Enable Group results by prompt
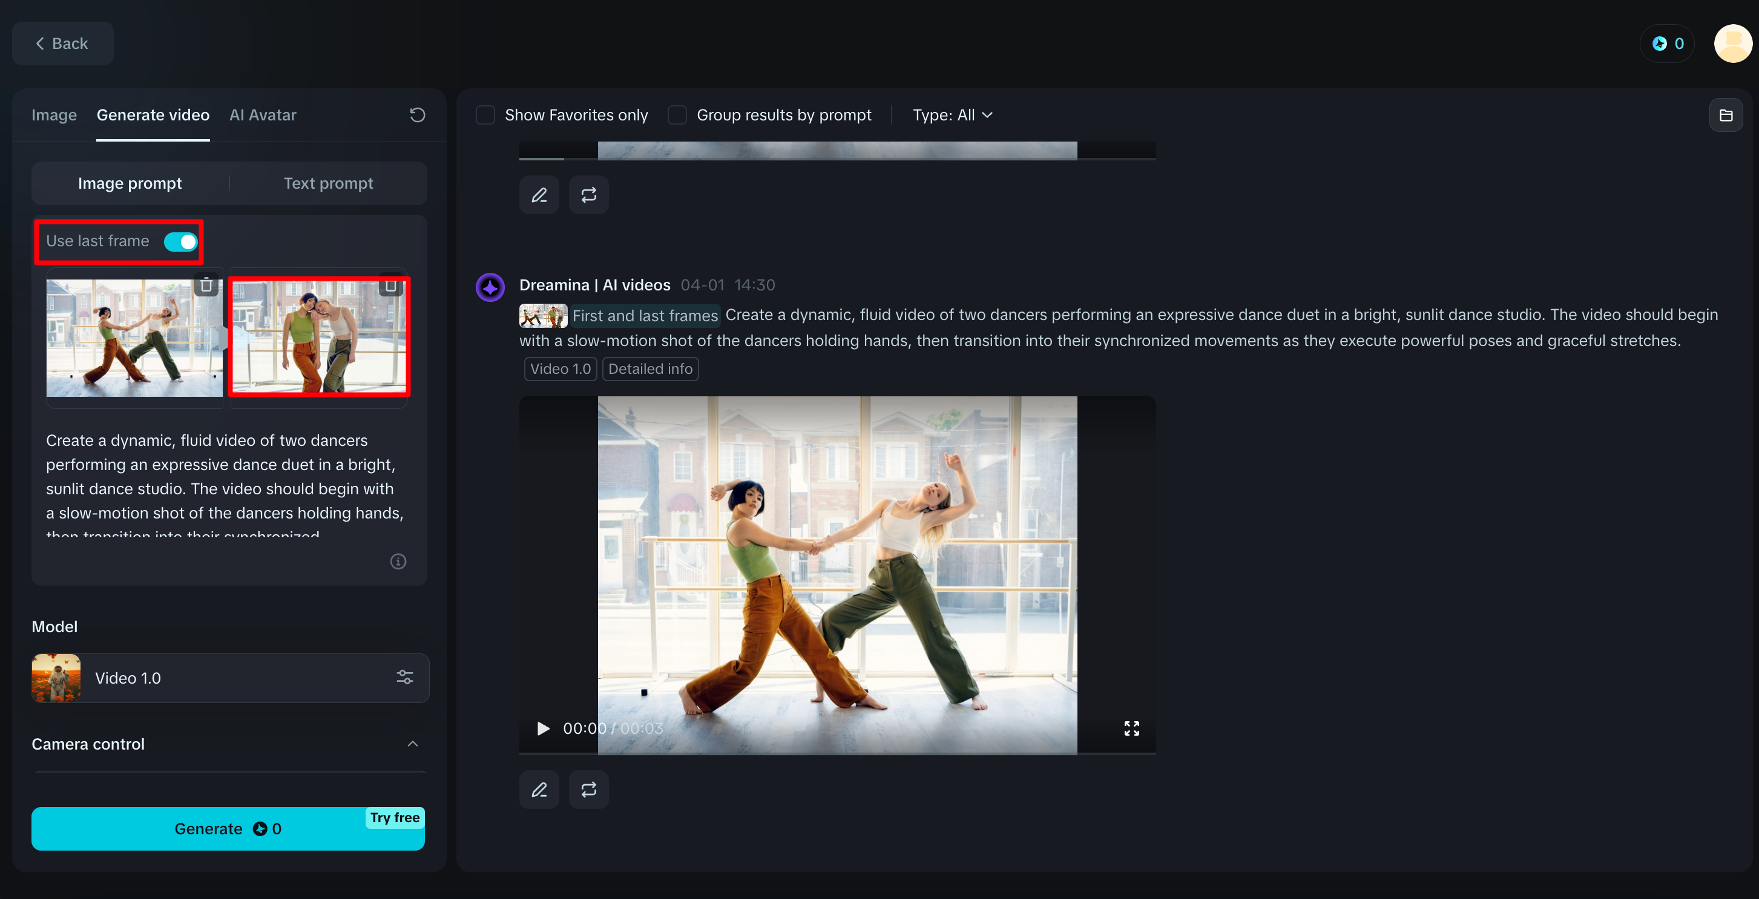Image resolution: width=1759 pixels, height=899 pixels. point(677,115)
